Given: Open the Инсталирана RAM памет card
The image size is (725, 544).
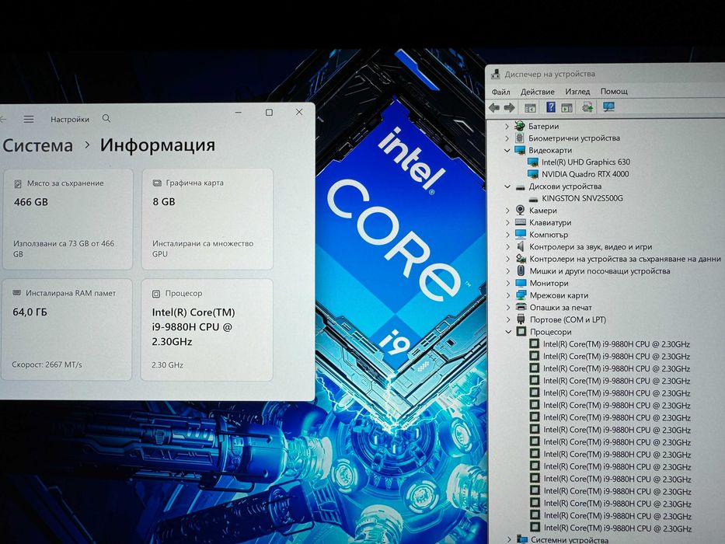Looking at the screenshot, I should click(x=67, y=330).
